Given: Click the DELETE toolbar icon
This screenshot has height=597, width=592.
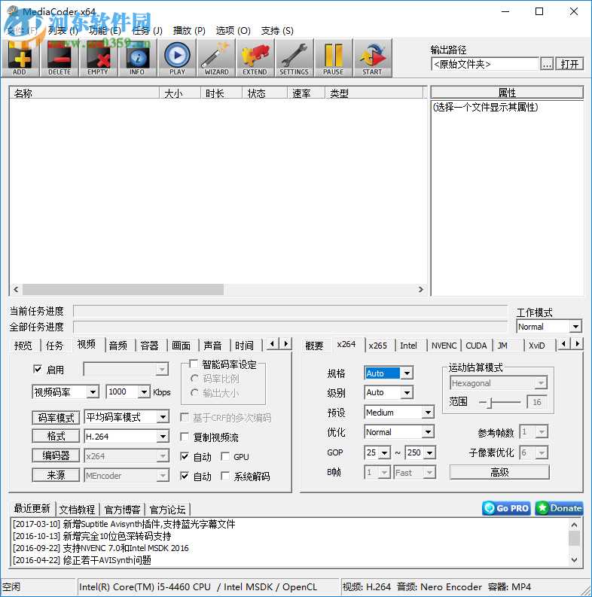Looking at the screenshot, I should (x=59, y=57).
